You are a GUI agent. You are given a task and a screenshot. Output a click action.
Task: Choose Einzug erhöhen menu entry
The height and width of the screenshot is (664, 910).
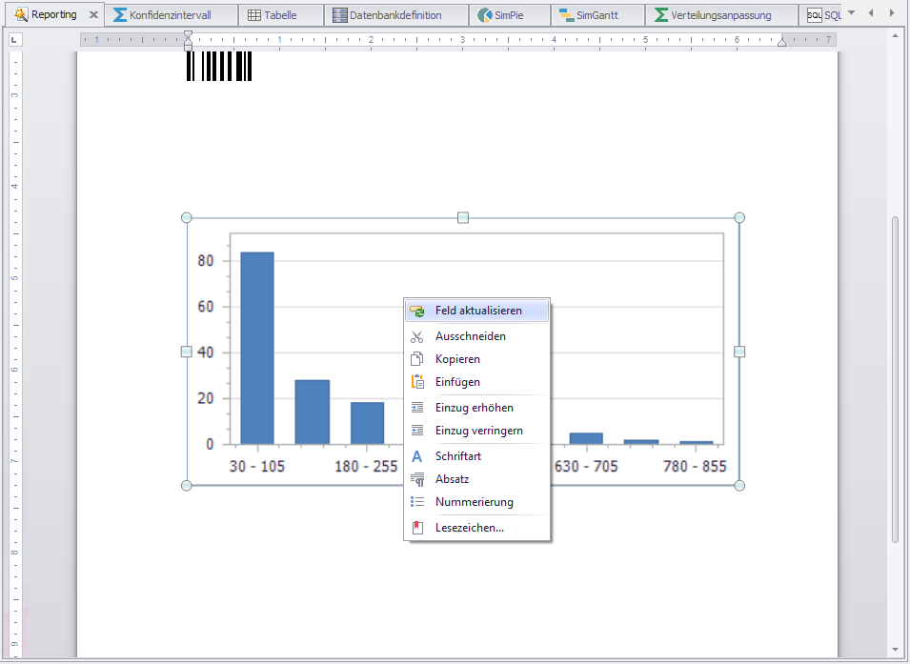pos(476,408)
